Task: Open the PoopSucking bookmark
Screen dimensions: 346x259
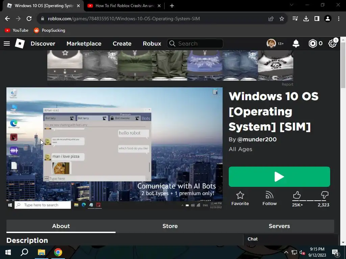Action: pos(49,30)
